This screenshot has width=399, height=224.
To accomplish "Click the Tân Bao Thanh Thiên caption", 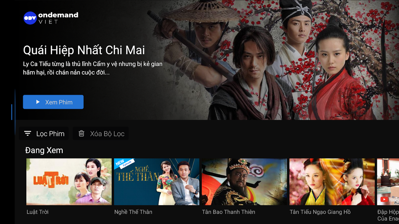I will pyautogui.click(x=228, y=212).
